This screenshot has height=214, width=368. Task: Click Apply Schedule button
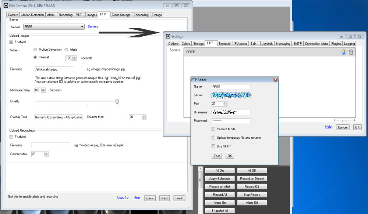pyautogui.click(x=220, y=178)
